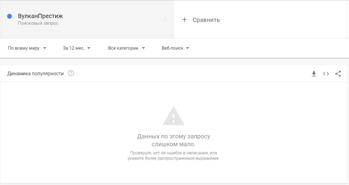This screenshot has width=349, height=185.
Task: Click the gray warning triangle icon
Action: (x=174, y=116)
